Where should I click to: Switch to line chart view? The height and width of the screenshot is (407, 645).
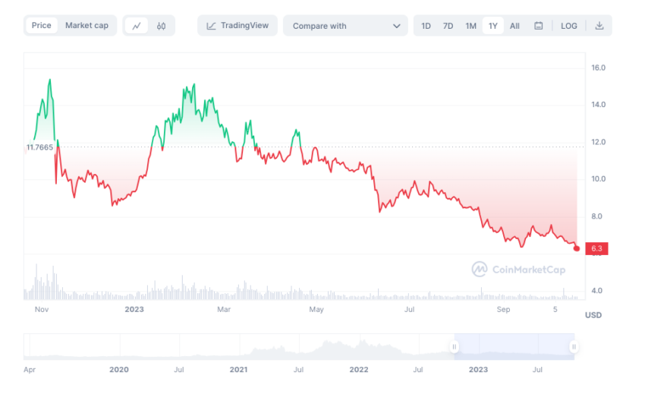pyautogui.click(x=137, y=26)
